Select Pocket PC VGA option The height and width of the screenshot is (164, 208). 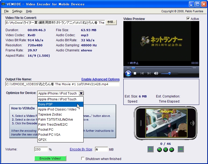[x=60, y=135]
